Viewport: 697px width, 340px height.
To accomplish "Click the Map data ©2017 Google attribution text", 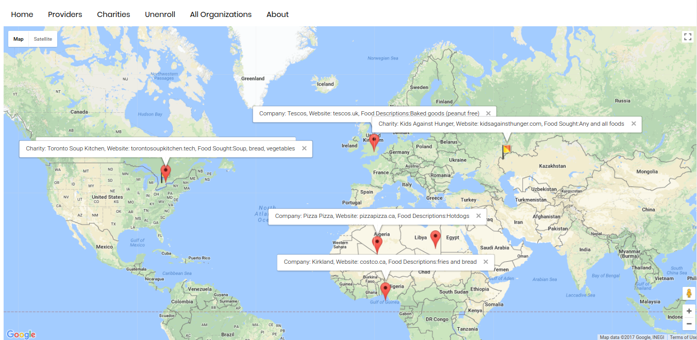I will click(633, 337).
